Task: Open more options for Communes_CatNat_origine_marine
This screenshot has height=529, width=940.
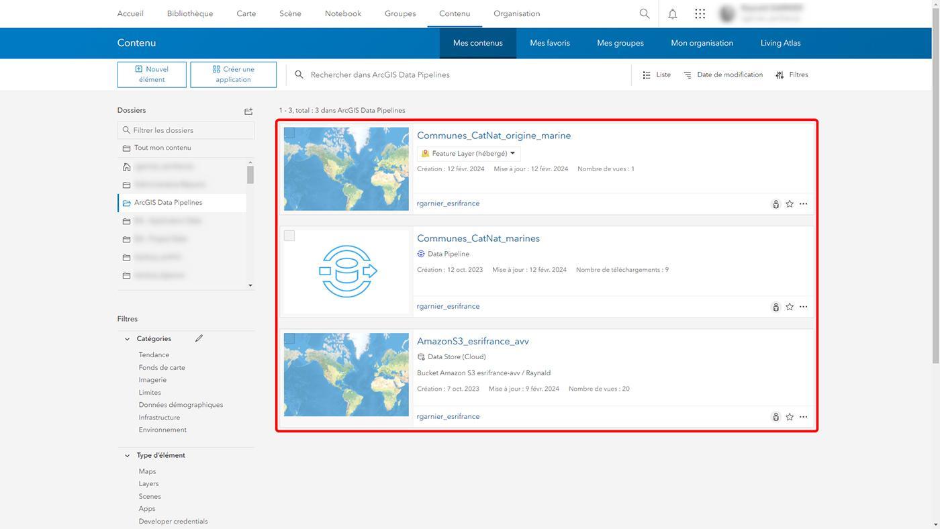Action: [803, 204]
